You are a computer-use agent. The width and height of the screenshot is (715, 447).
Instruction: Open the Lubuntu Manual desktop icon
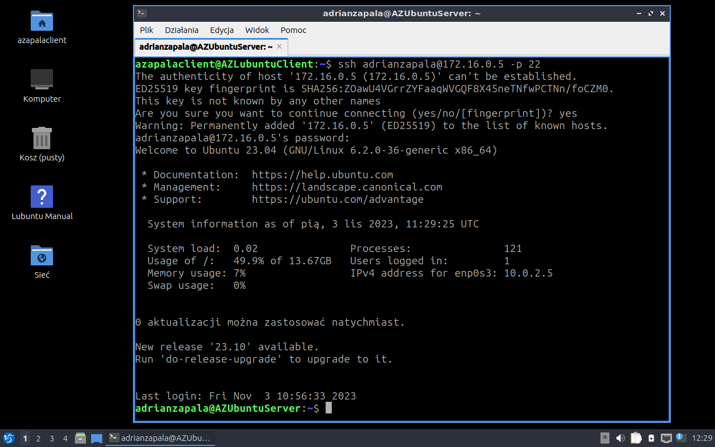42,197
